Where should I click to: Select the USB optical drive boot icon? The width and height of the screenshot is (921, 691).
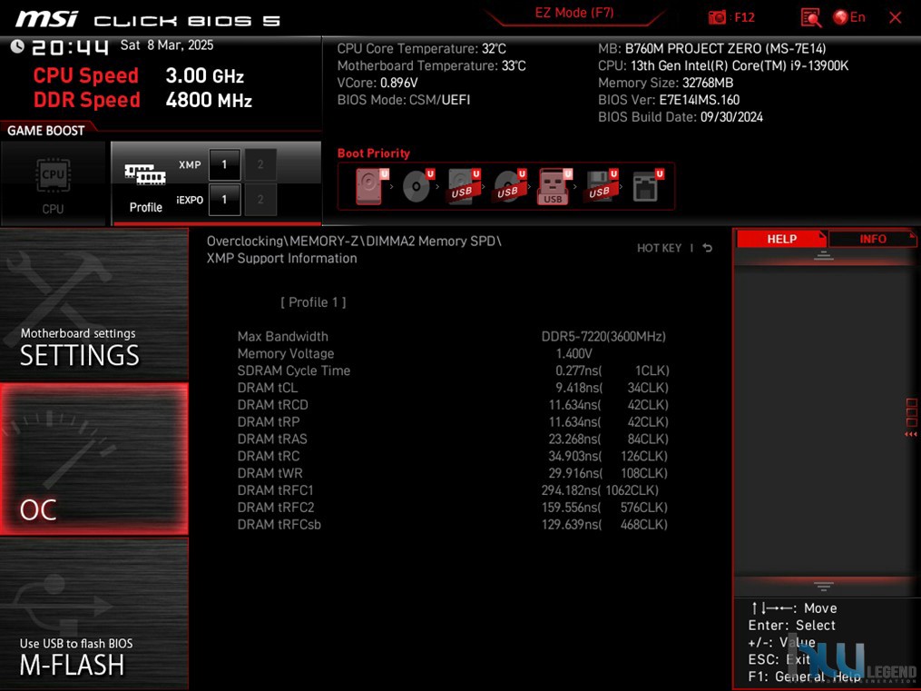coord(509,186)
